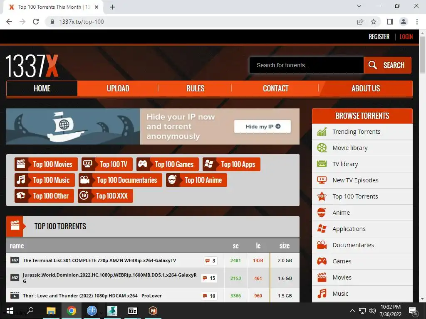
Task: Open File Explorer from the taskbar
Action: [x=51, y=311]
